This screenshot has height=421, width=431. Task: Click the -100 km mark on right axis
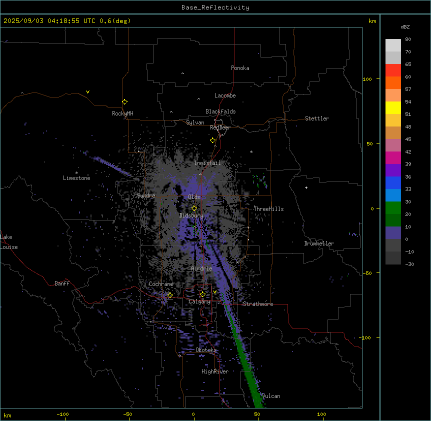click(x=365, y=337)
